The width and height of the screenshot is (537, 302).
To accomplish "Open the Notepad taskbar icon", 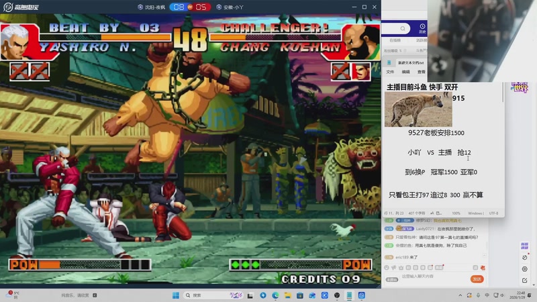I will [x=349, y=295].
